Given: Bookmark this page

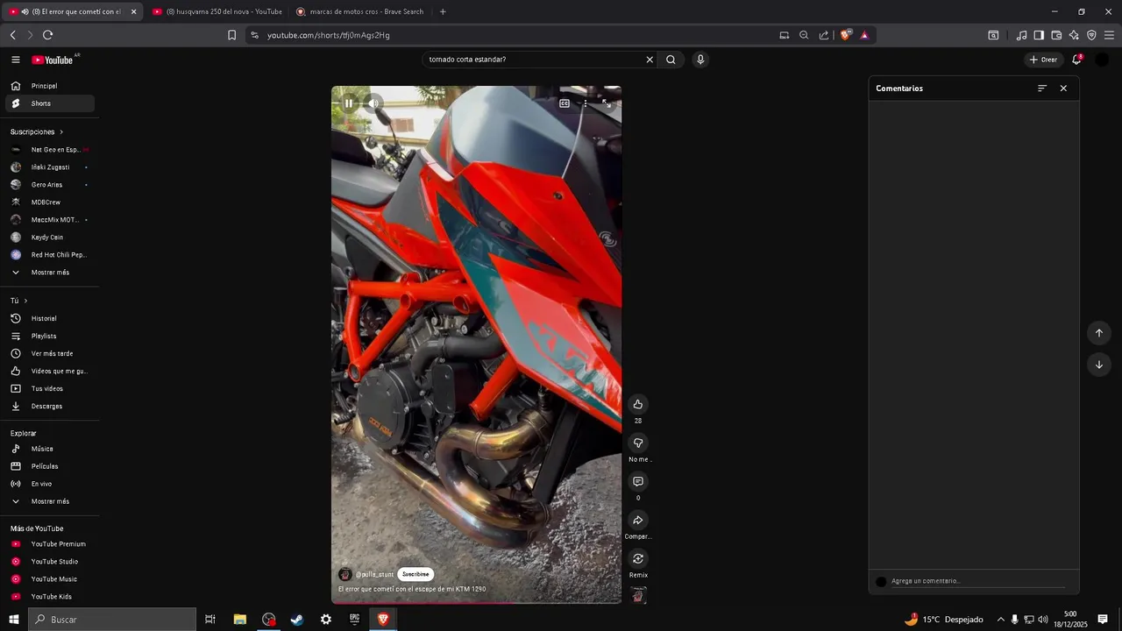Looking at the screenshot, I should coord(231,35).
